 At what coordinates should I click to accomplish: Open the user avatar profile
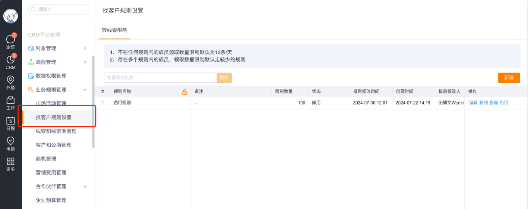tap(11, 16)
